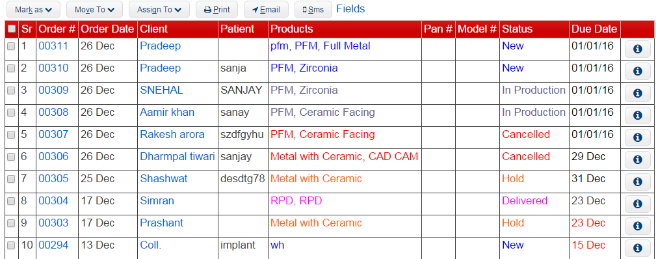Open the Fields link
This screenshot has width=656, height=259.
pyautogui.click(x=350, y=9)
